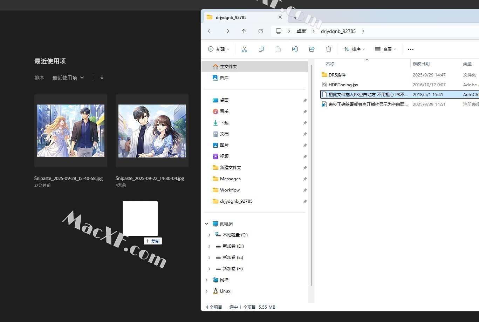Screen dimensions: 479x322
Task: Open the See more options ellipsis
Action: [x=411, y=49]
